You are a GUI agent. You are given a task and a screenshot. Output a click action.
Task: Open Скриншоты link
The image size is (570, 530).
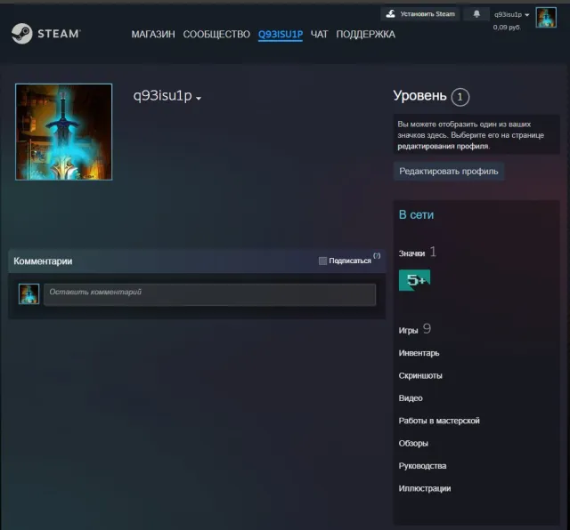point(420,375)
